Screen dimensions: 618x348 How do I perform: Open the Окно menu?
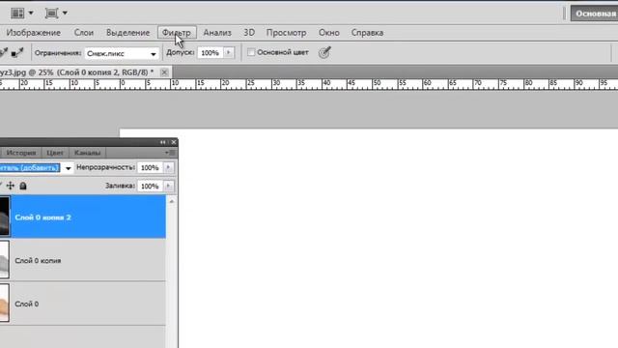[328, 33]
